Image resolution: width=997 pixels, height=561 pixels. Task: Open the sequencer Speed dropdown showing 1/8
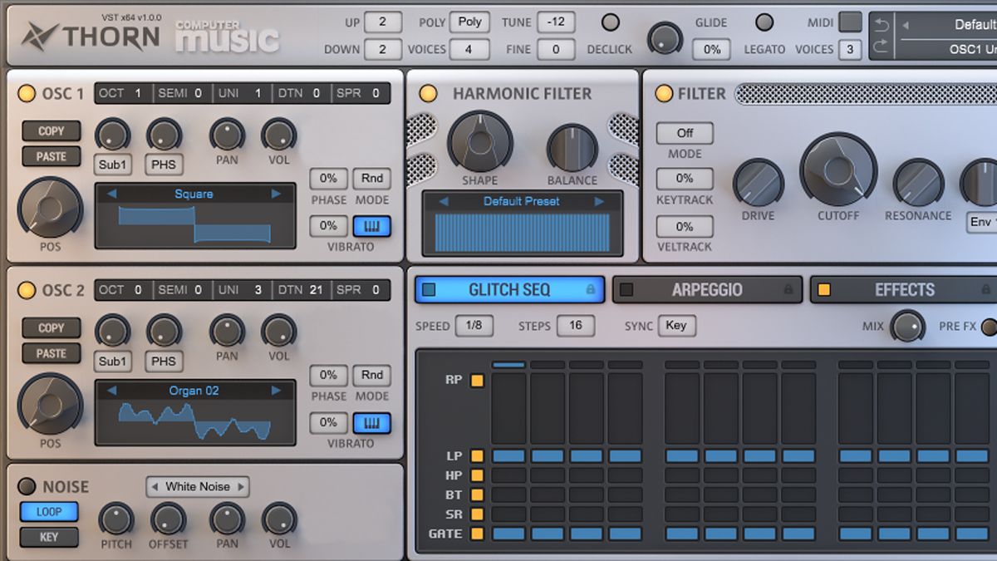tap(474, 326)
